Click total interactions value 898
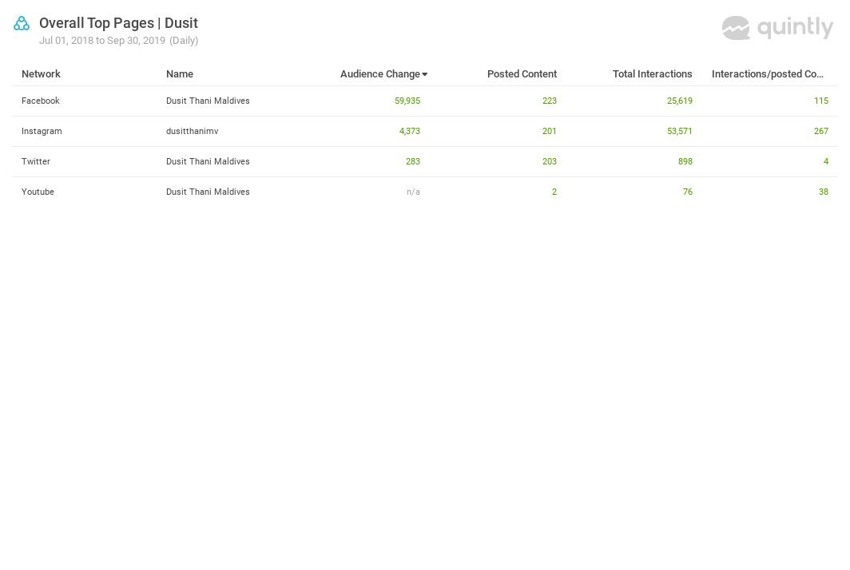The image size is (850, 570). [685, 161]
